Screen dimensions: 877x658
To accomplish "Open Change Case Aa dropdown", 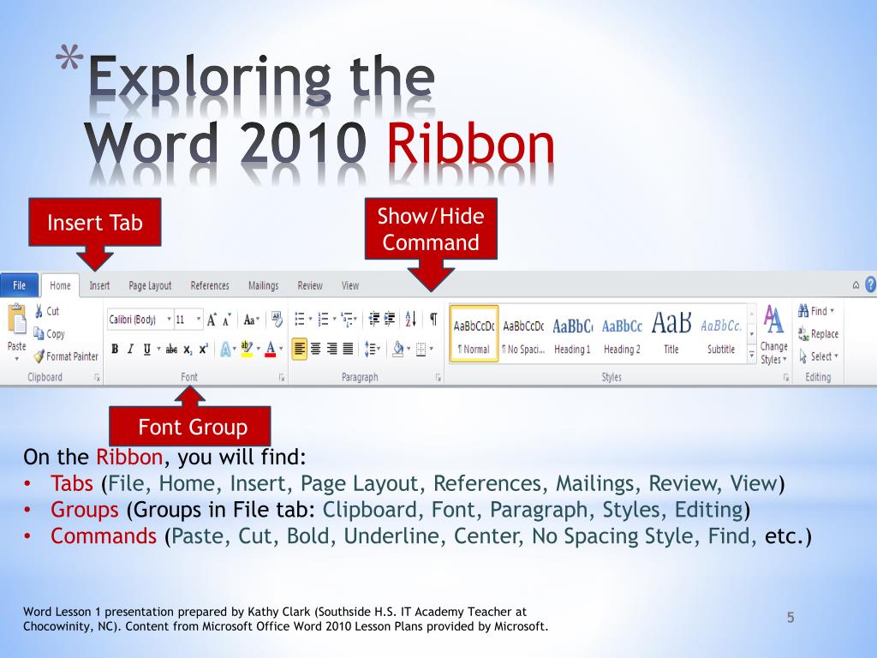I will (251, 320).
